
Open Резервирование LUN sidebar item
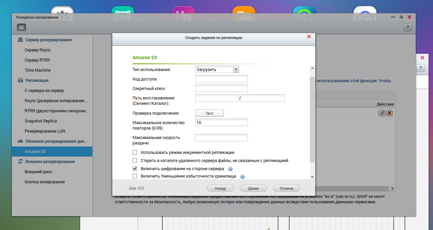pyautogui.click(x=52, y=131)
